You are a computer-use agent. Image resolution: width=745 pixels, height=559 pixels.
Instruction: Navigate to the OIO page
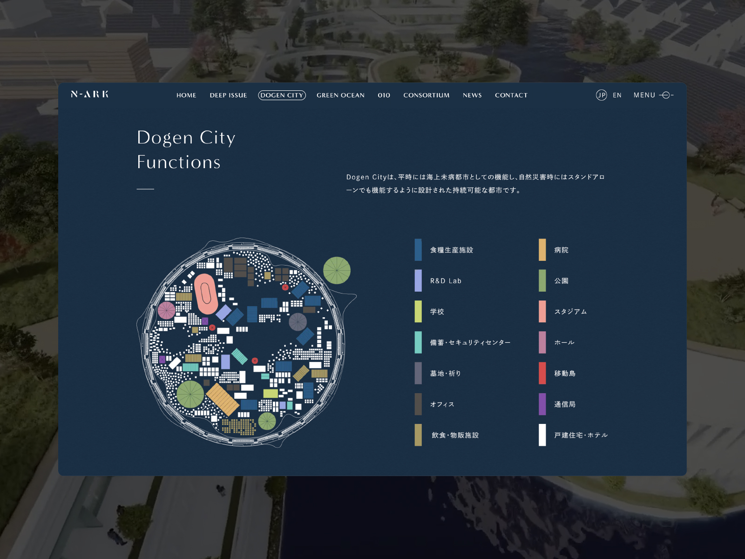click(x=384, y=95)
